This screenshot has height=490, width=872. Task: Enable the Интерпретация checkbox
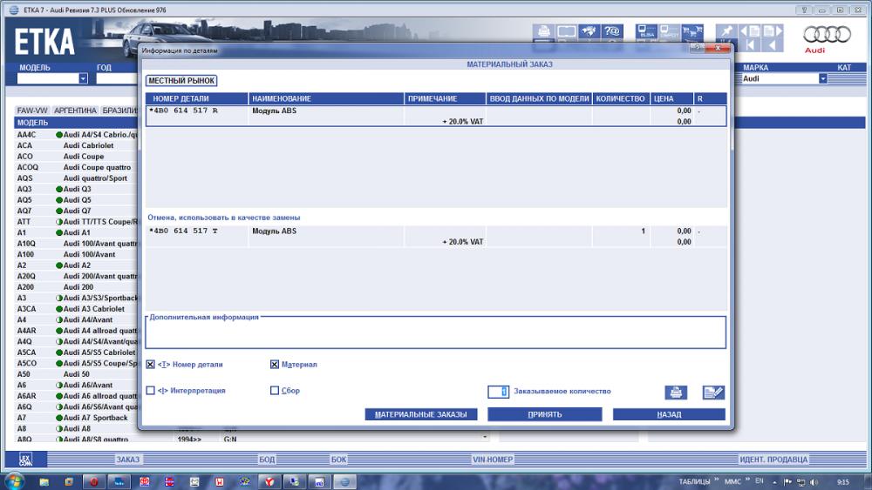(x=151, y=391)
